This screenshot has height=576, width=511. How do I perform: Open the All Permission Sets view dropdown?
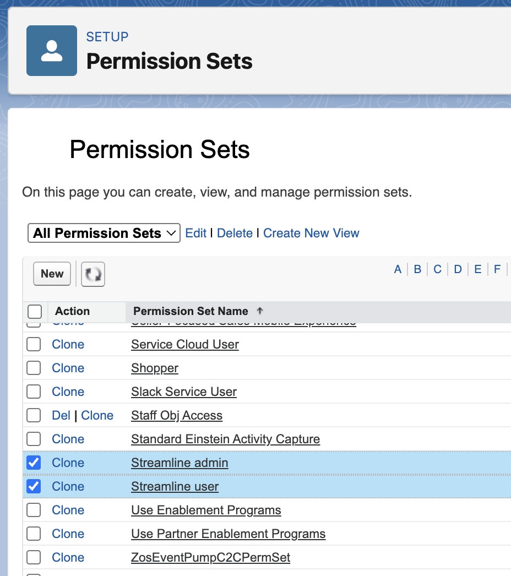[x=104, y=233]
